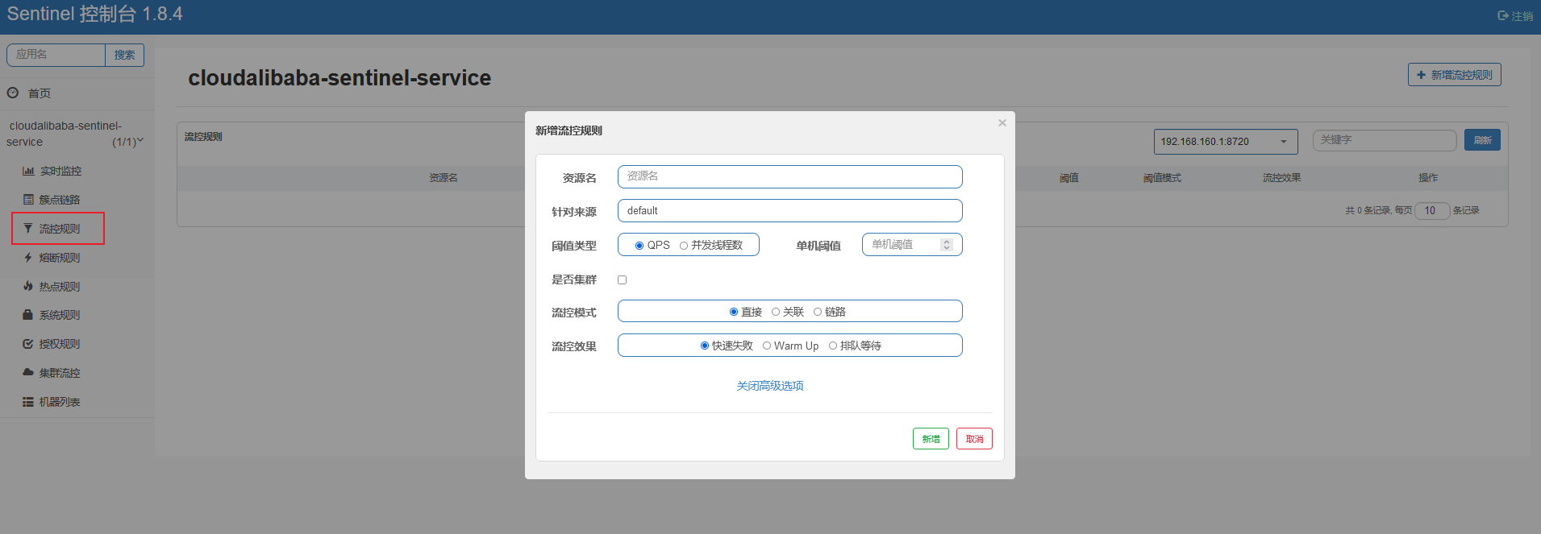Image resolution: width=1541 pixels, height=534 pixels.
Task: Click the cloud icon for 集群流控
Action: tap(28, 372)
